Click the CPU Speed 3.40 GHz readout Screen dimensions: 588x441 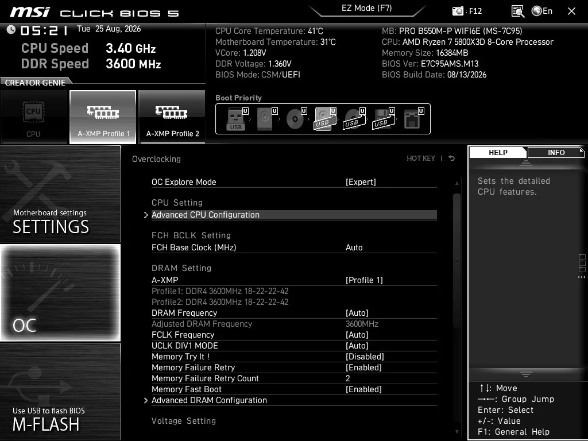coord(88,48)
